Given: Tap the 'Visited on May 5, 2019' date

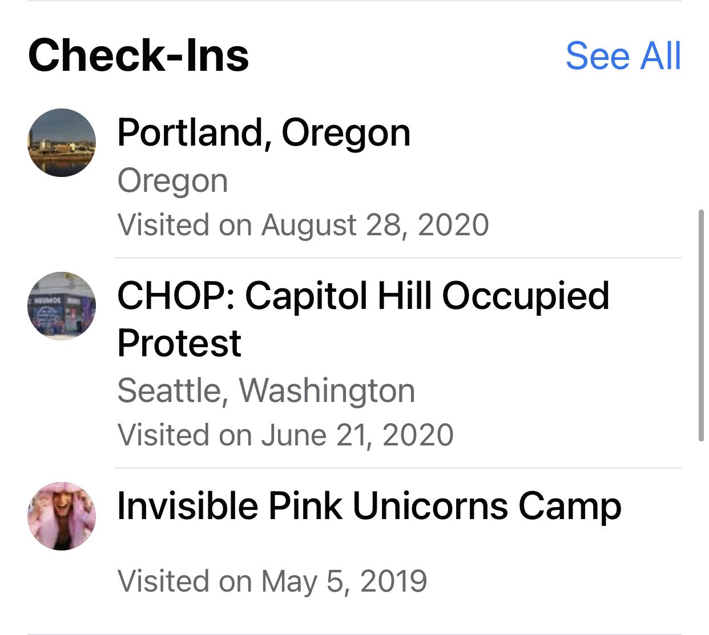Looking at the screenshot, I should [x=272, y=581].
